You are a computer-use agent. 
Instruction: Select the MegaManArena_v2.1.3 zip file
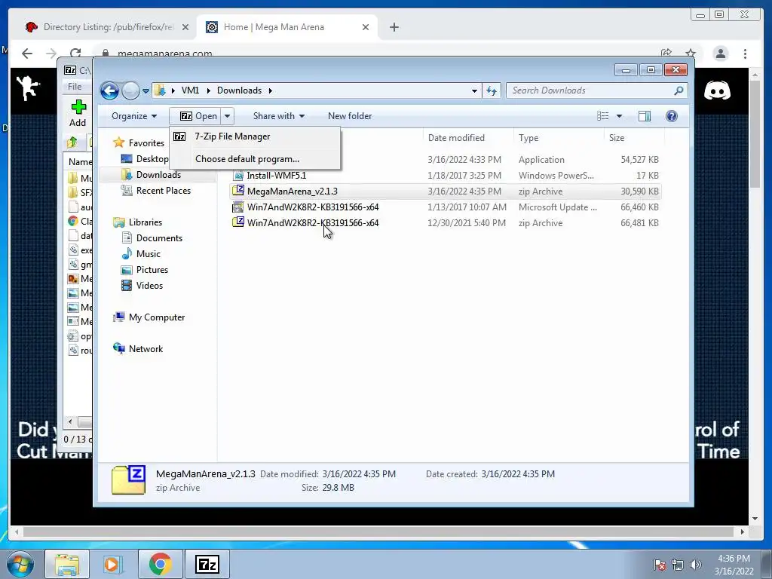click(x=446, y=191)
